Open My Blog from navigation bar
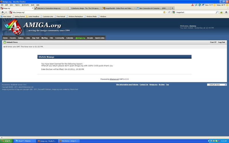 pos(44,38)
